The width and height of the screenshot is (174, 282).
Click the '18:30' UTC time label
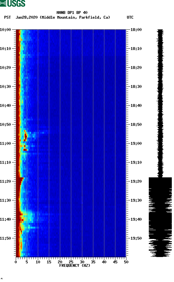136,87
